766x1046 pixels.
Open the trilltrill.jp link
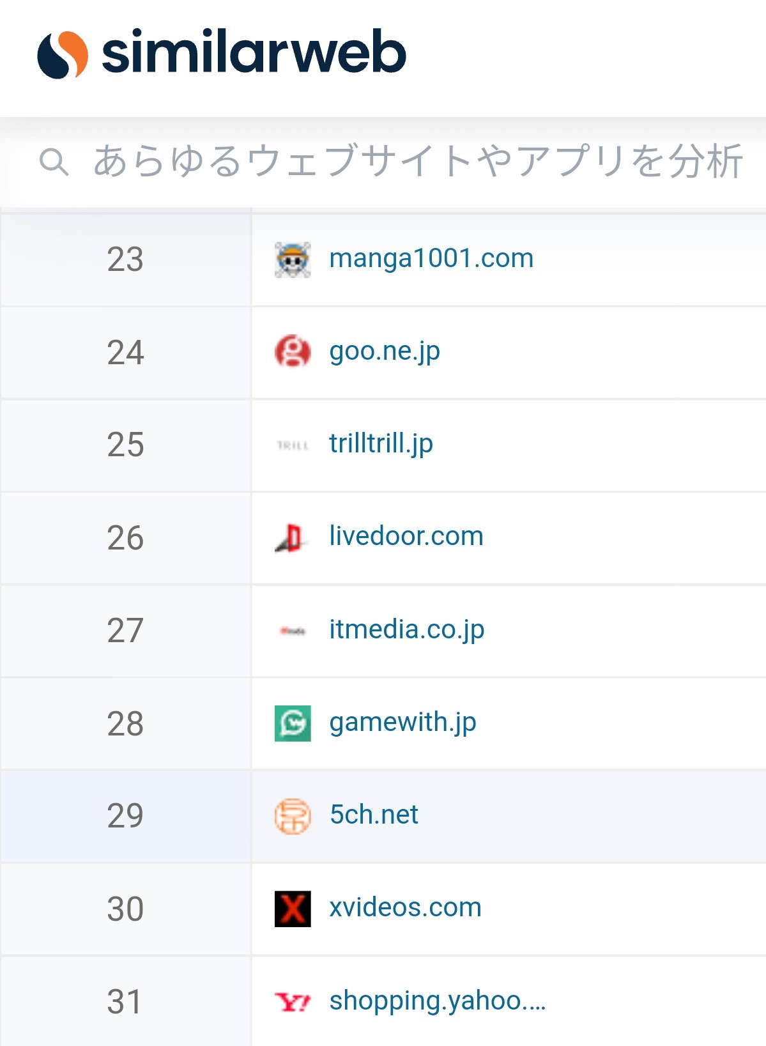coord(381,443)
